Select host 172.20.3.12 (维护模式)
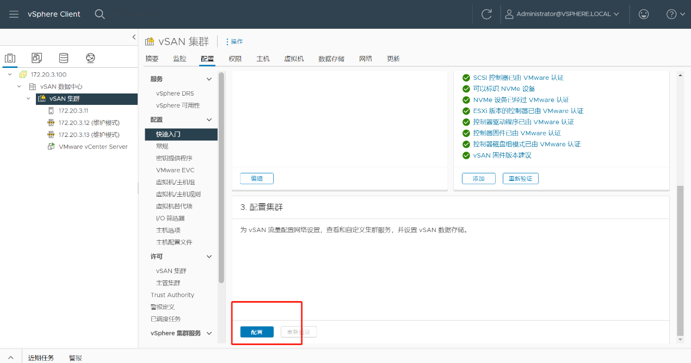 point(89,122)
